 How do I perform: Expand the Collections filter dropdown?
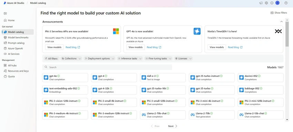pos(71,58)
